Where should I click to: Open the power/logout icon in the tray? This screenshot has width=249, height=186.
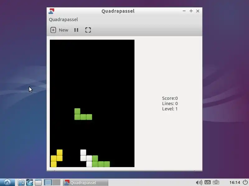245,182
